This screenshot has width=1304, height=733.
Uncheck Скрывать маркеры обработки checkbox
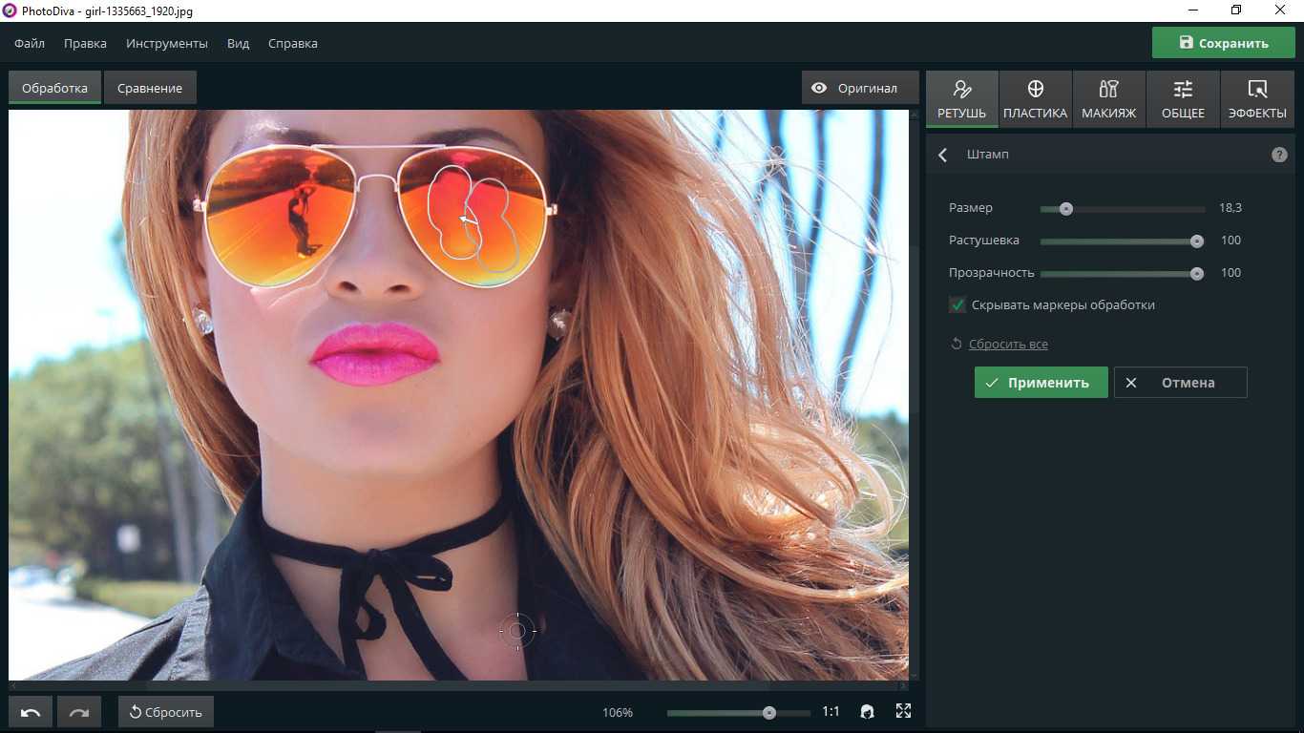click(x=957, y=305)
